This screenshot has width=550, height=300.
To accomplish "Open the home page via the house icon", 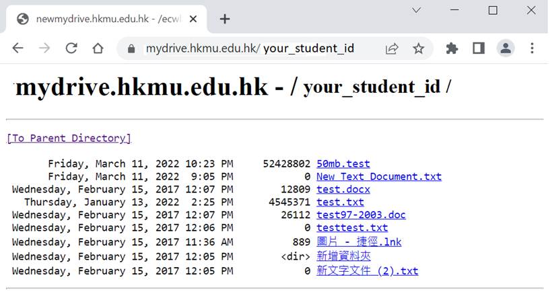I will coord(98,48).
